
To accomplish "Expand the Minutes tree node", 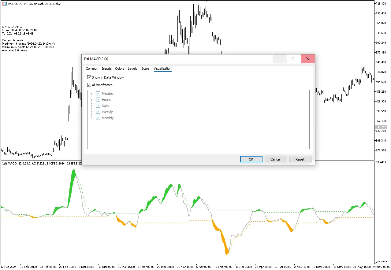I will [x=91, y=94].
